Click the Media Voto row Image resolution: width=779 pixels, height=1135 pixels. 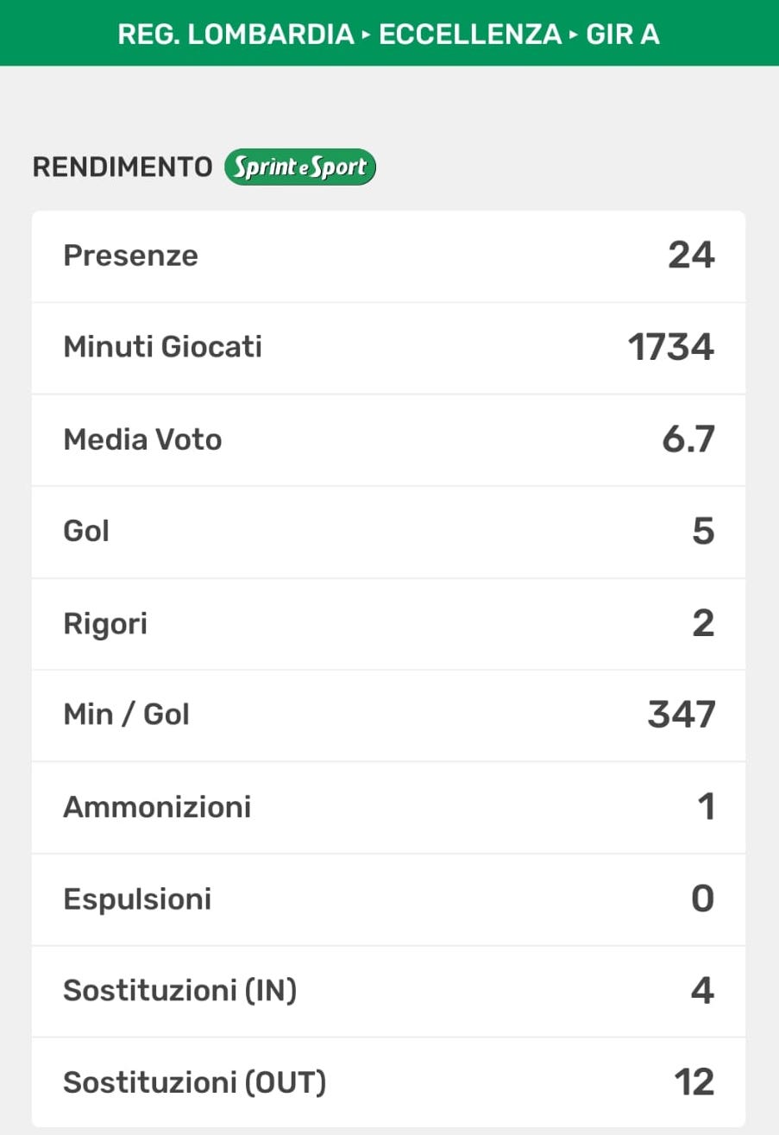point(389,440)
